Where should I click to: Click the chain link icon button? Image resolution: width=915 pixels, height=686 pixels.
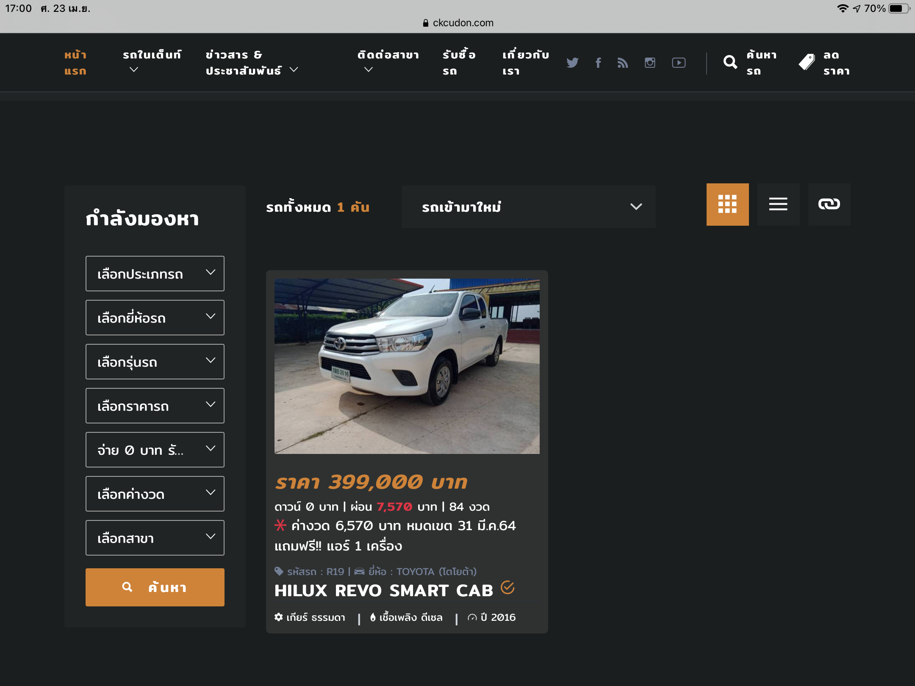(829, 205)
